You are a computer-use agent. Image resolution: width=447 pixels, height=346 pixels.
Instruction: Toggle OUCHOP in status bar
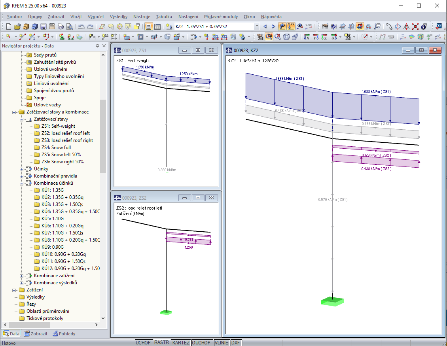(201, 342)
